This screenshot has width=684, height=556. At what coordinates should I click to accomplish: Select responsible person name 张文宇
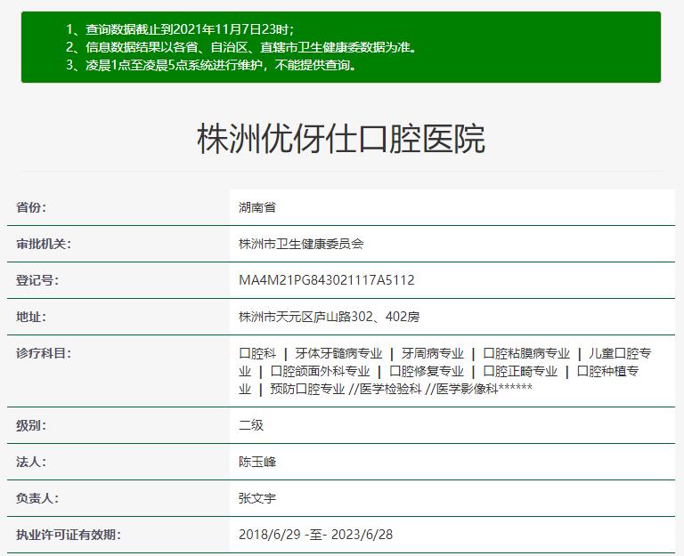tap(257, 498)
